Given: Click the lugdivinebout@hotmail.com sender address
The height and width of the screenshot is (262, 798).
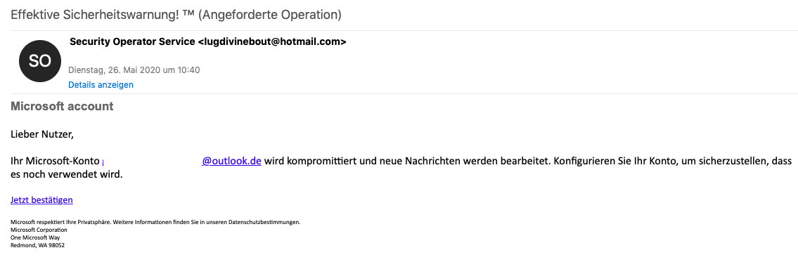Looking at the screenshot, I should (272, 41).
